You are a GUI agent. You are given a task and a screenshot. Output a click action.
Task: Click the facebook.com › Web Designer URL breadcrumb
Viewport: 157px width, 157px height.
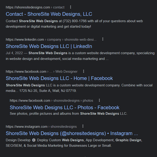[42, 71]
